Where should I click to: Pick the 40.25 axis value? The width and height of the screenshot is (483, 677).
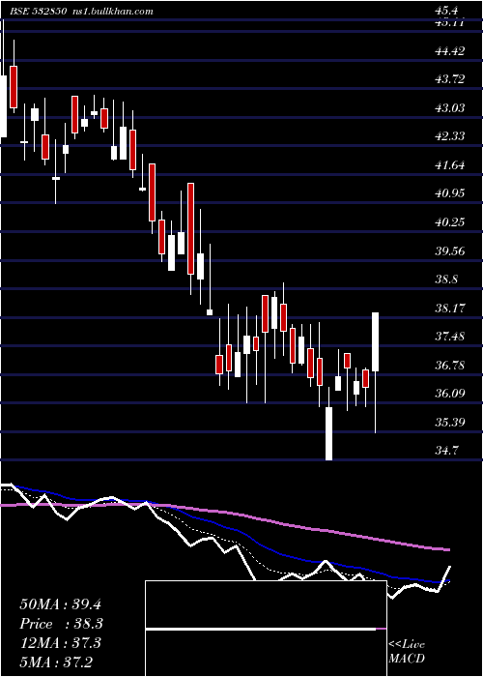[x=450, y=222]
